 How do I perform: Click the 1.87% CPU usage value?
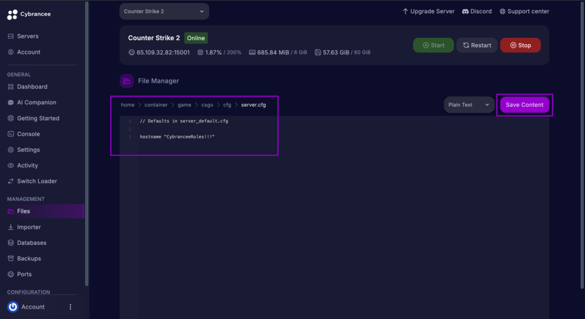pyautogui.click(x=214, y=53)
